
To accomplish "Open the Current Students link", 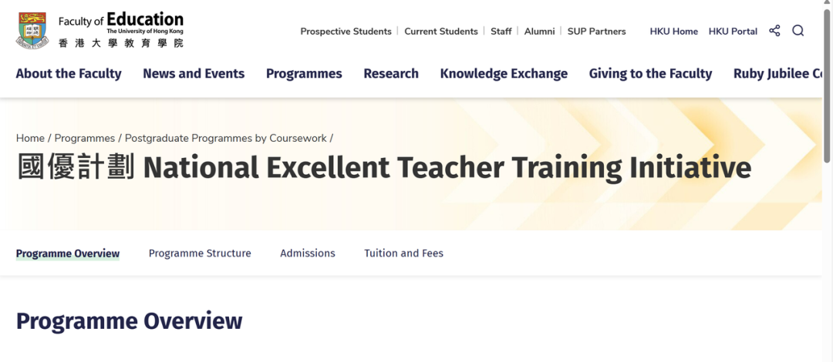I will 441,32.
